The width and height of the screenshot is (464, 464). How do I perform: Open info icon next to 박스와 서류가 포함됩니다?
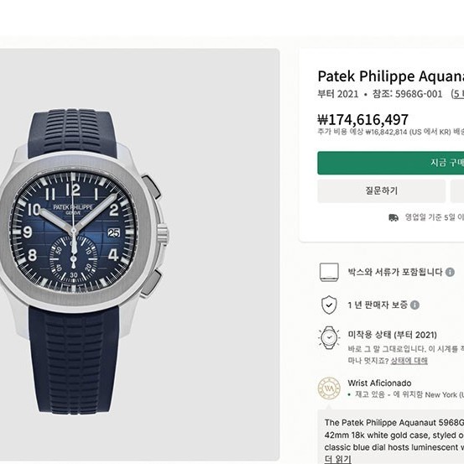click(x=450, y=272)
